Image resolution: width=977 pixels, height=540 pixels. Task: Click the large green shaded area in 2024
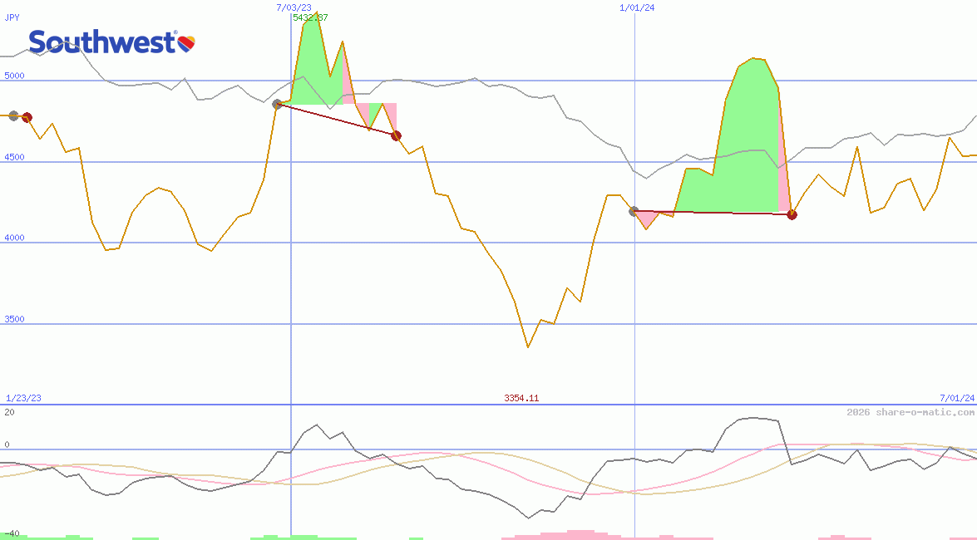coord(744,141)
